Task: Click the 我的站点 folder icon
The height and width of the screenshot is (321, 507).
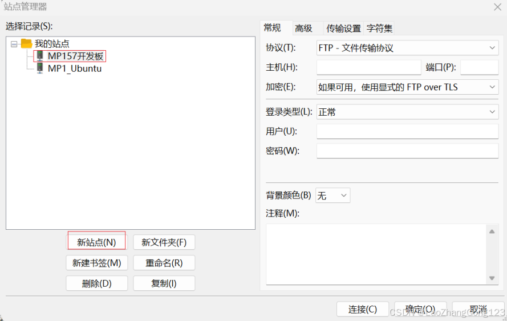Action: [x=26, y=43]
